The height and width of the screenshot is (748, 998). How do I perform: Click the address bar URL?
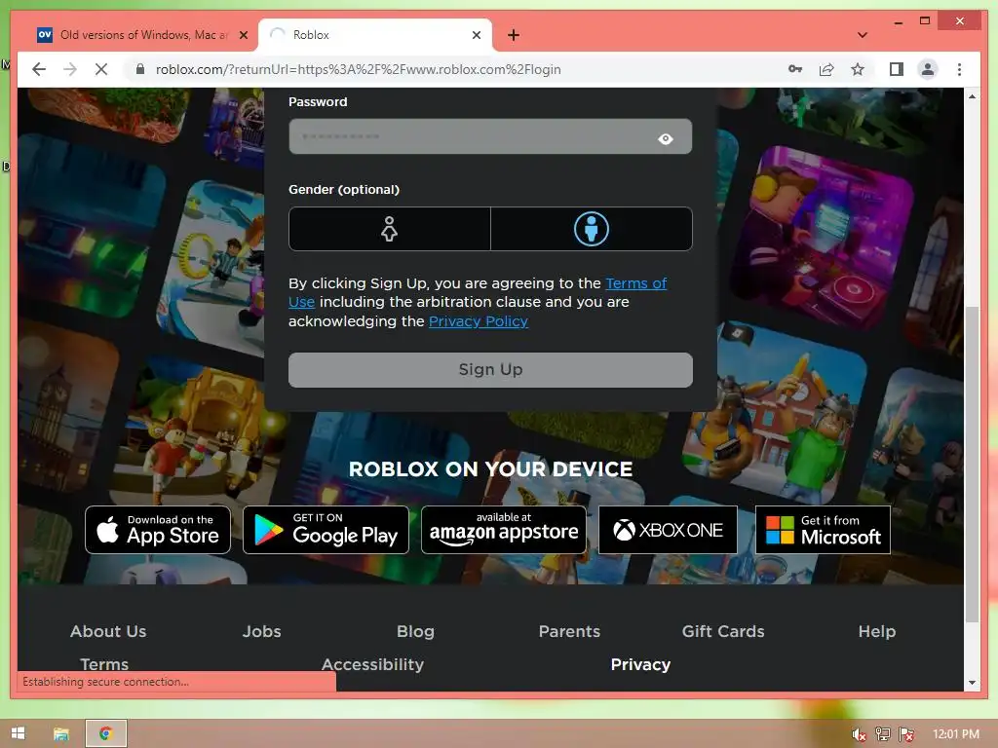point(359,69)
